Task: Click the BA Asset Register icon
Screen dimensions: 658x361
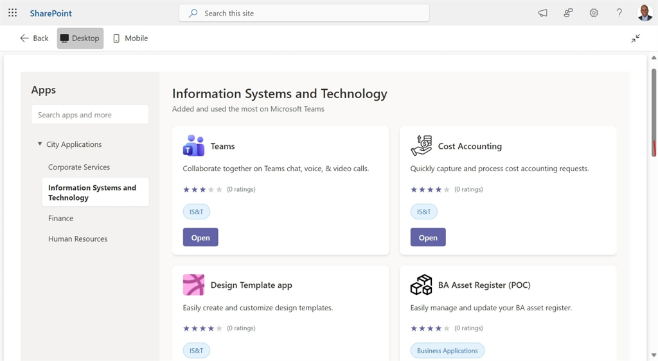Action: click(421, 285)
